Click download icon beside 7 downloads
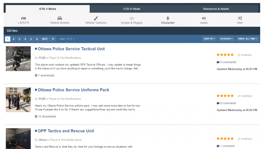This screenshot has height=149, width=262. (36, 76)
